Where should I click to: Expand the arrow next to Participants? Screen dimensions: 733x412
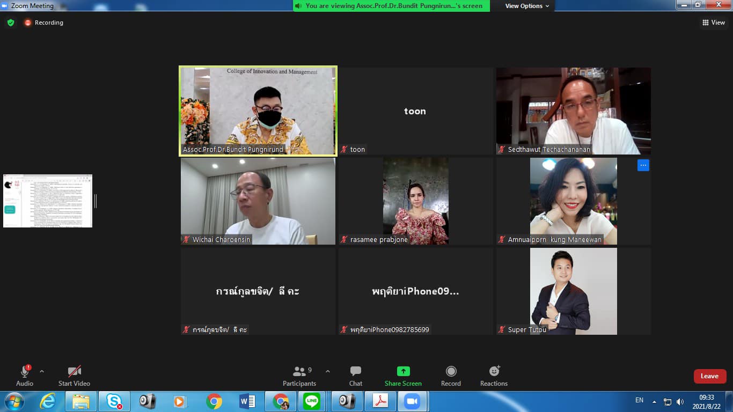point(328,371)
